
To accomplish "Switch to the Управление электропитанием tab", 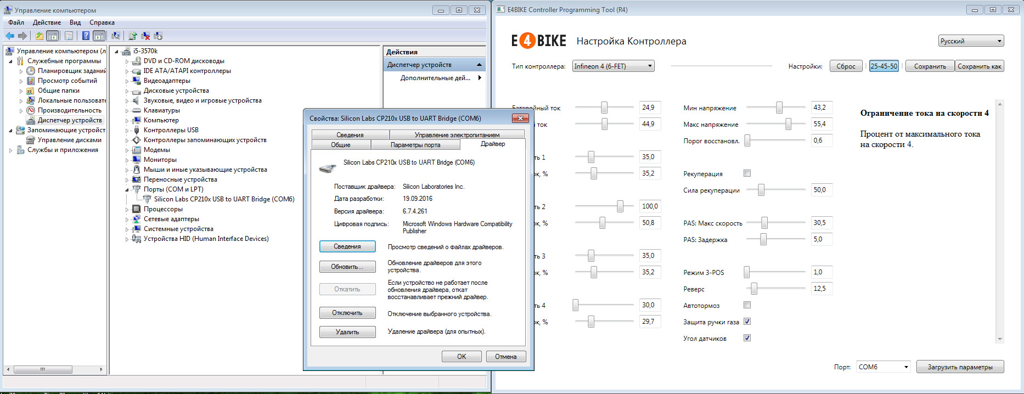I will [457, 135].
